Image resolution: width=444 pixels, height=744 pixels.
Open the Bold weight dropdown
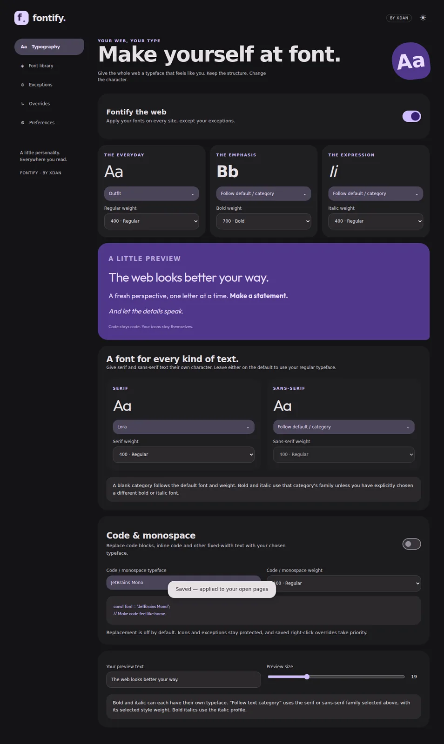click(x=263, y=221)
